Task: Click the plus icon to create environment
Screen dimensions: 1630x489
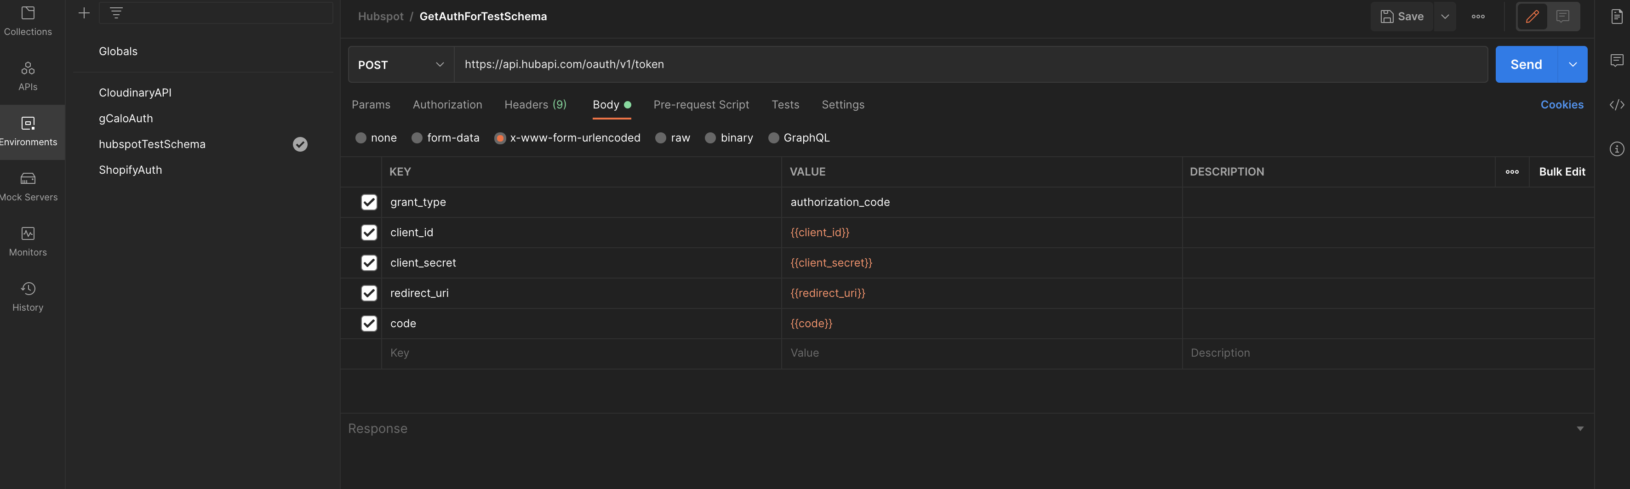Action: pyautogui.click(x=84, y=13)
